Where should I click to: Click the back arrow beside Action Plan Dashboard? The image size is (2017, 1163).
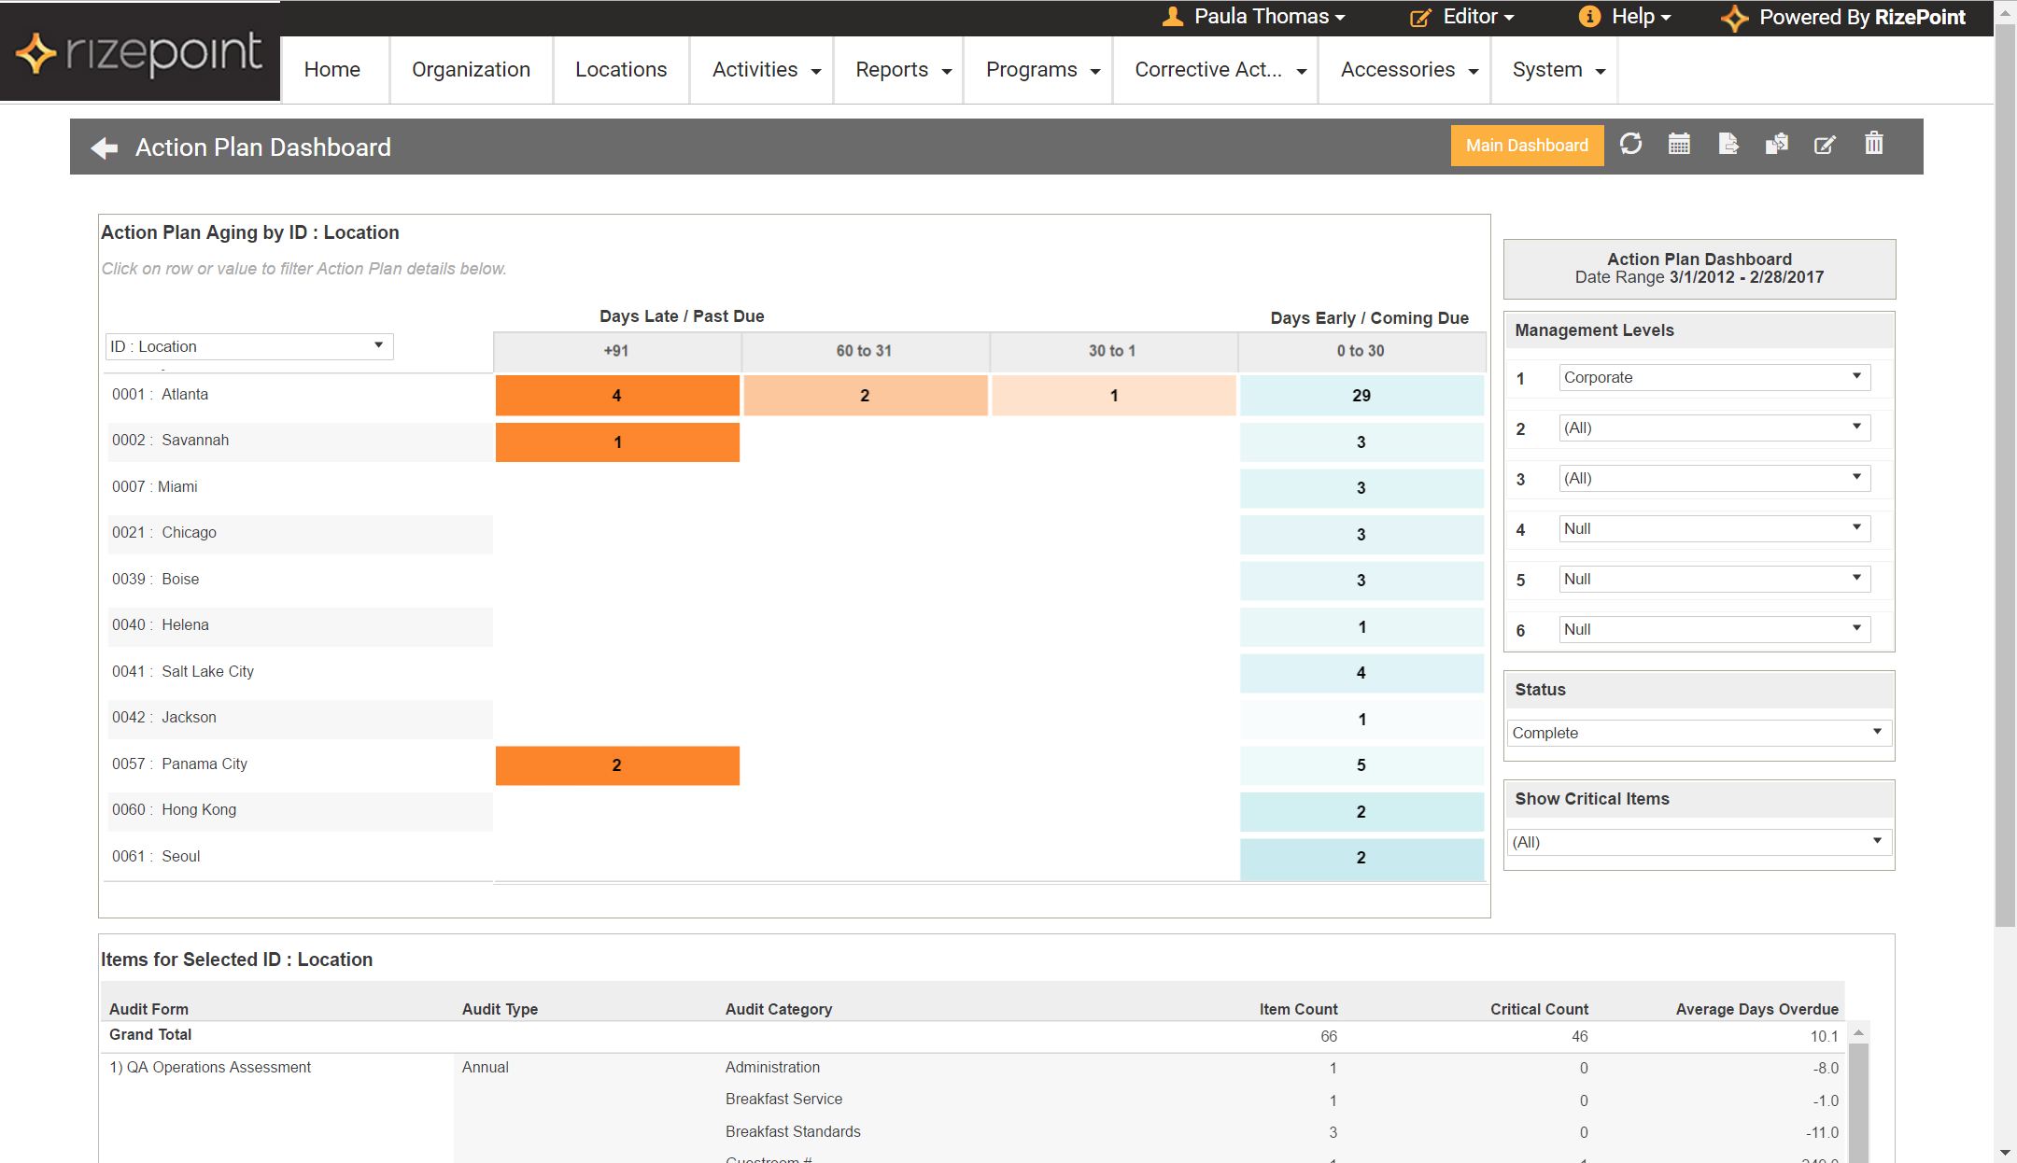pyautogui.click(x=105, y=147)
